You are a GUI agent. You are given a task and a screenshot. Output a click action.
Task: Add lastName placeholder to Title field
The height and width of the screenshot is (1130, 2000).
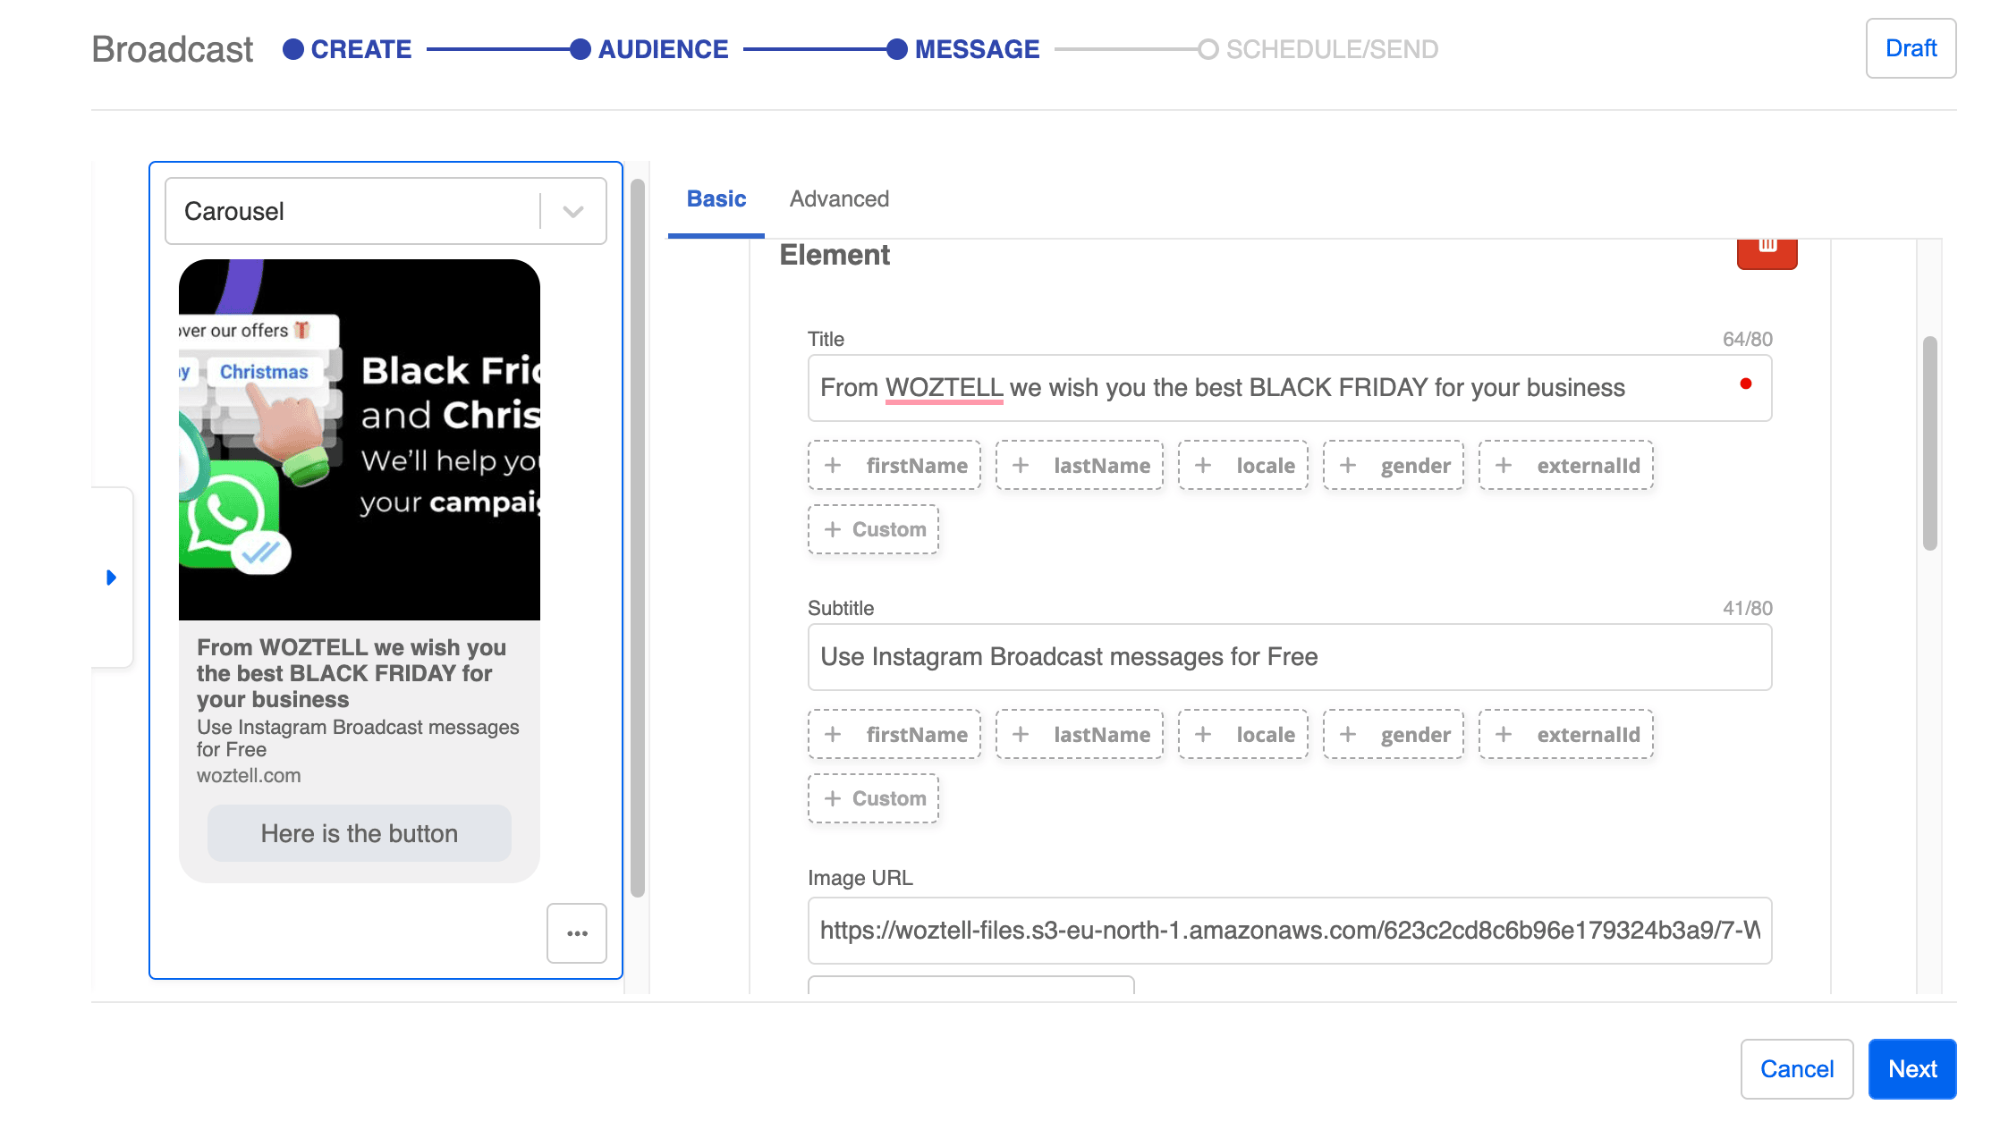coord(1080,466)
